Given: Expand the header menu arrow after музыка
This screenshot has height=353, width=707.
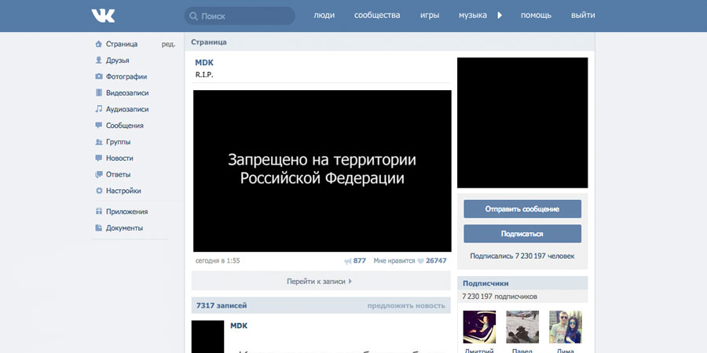Looking at the screenshot, I should [x=500, y=16].
